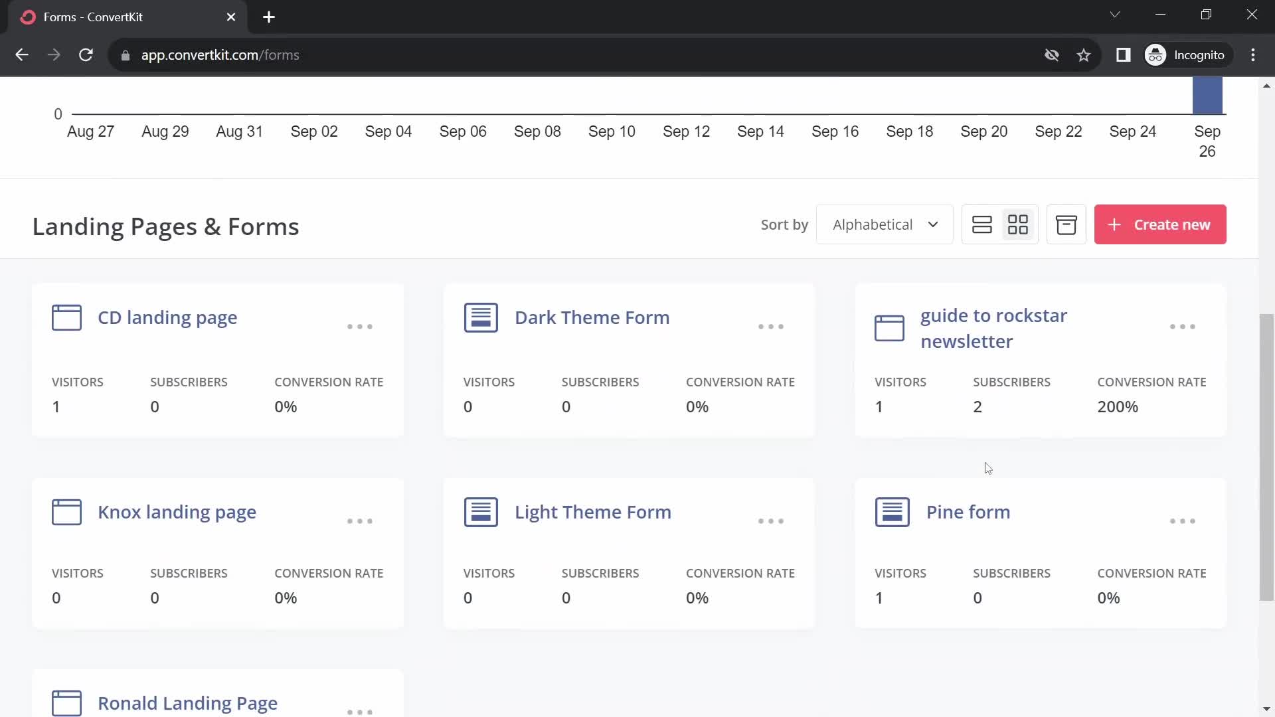Click the Ronald Landing Page card
Image resolution: width=1275 pixels, height=717 pixels.
click(187, 702)
